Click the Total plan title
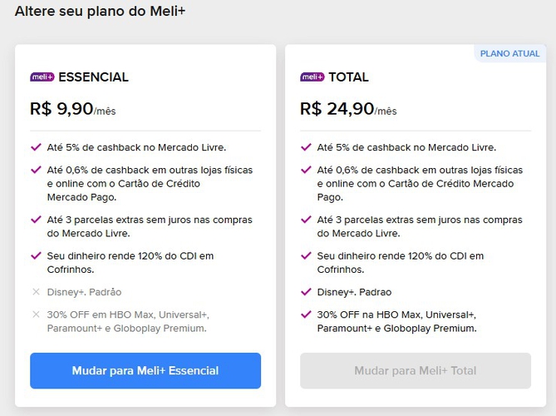The width and height of the screenshot is (556, 416). 348,77
